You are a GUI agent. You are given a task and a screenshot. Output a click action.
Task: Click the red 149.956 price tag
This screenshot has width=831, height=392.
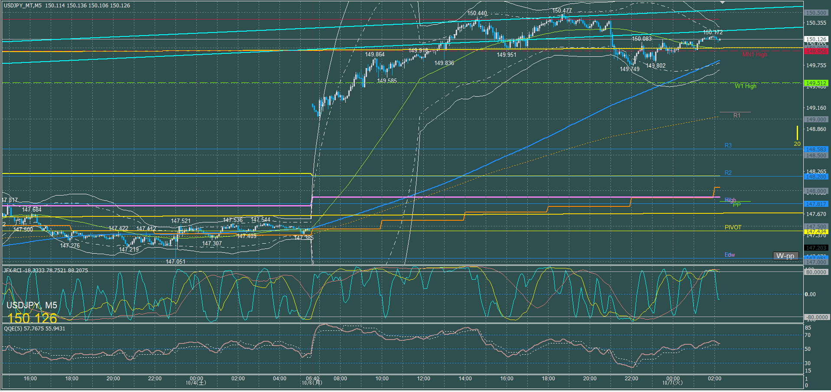pyautogui.click(x=816, y=52)
